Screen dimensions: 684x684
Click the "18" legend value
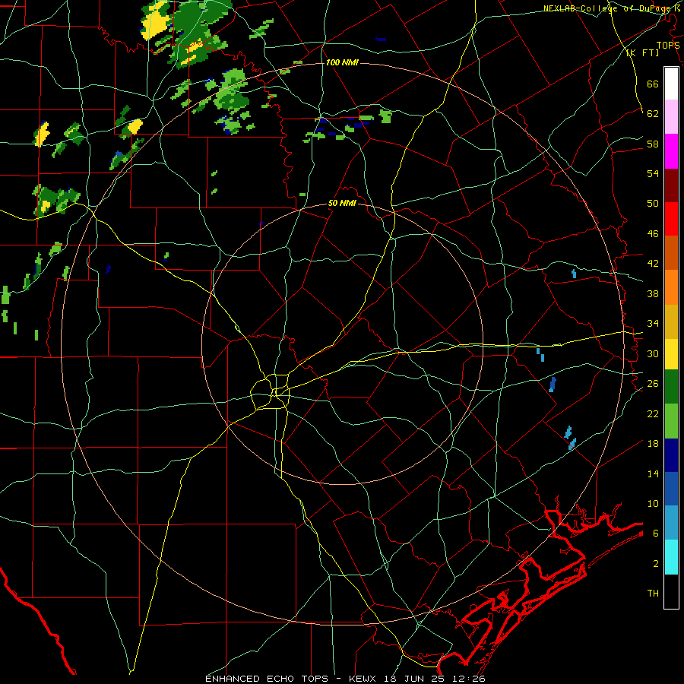pyautogui.click(x=653, y=443)
